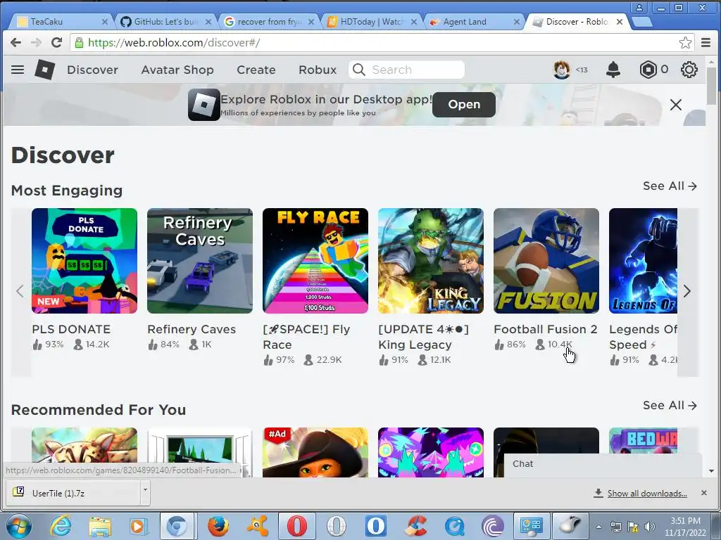Go back with browser back arrow
Image resolution: width=721 pixels, height=540 pixels.
(x=15, y=43)
